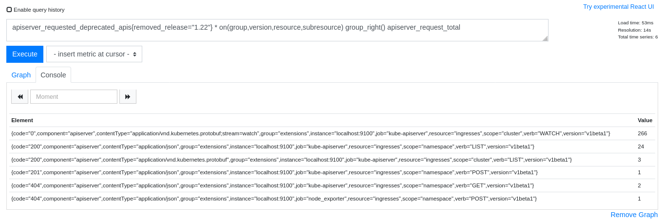The width and height of the screenshot is (664, 220).
Task: Click the value 3 cell
Action: point(645,160)
